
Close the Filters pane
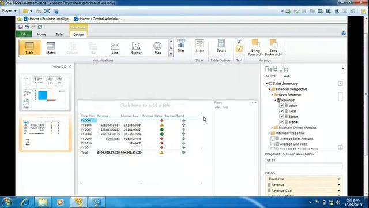tap(255, 103)
